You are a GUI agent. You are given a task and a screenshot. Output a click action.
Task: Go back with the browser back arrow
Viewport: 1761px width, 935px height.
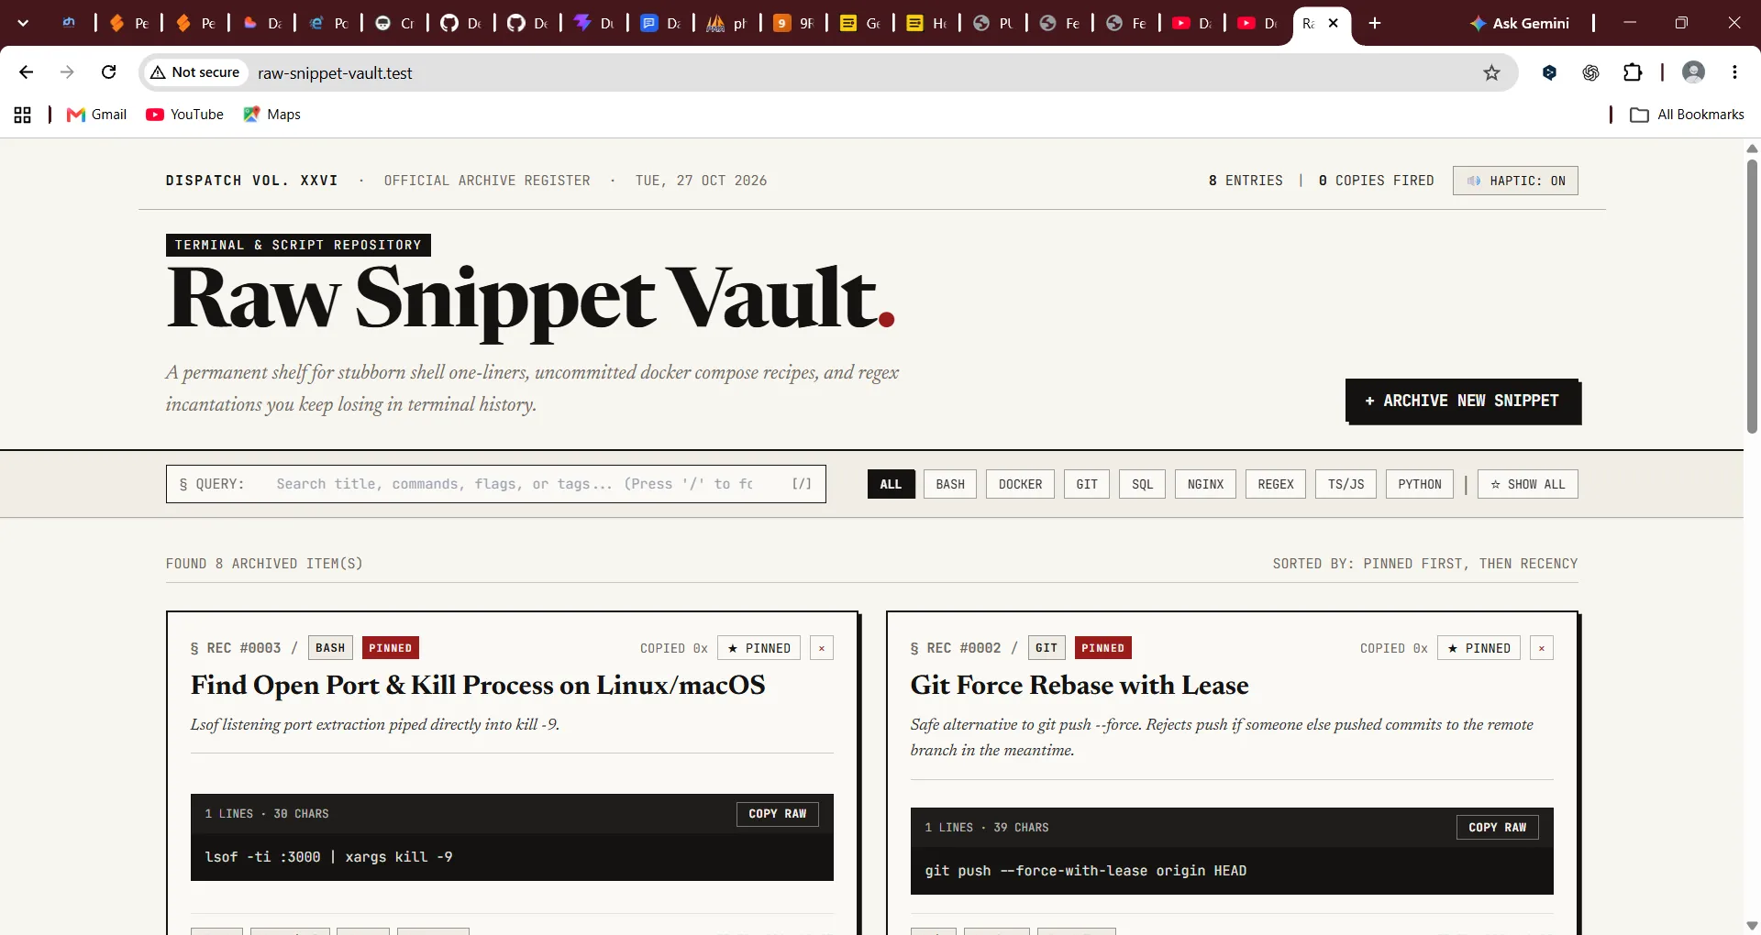tap(26, 72)
